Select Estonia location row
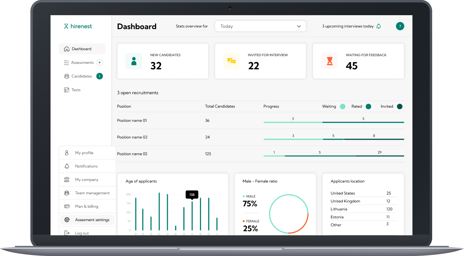 (363, 217)
